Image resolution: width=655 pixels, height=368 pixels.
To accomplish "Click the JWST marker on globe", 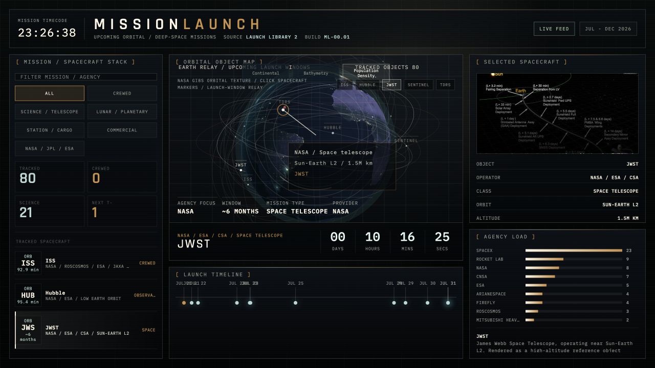I will (241, 170).
